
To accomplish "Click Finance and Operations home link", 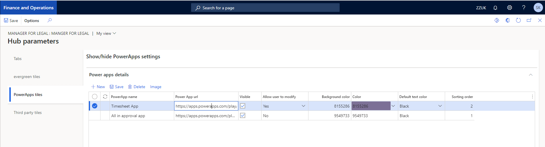I will [x=29, y=8].
